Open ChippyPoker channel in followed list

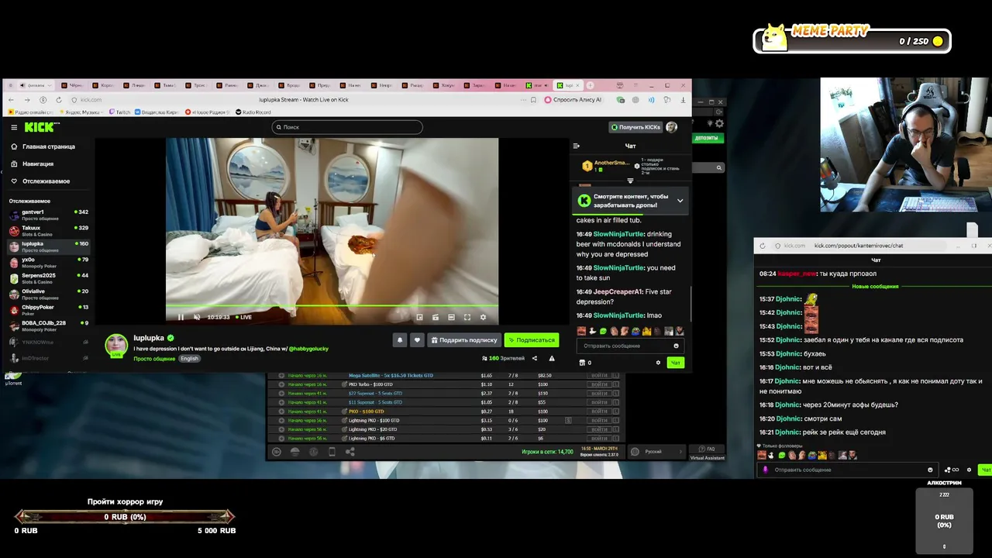pos(48,310)
